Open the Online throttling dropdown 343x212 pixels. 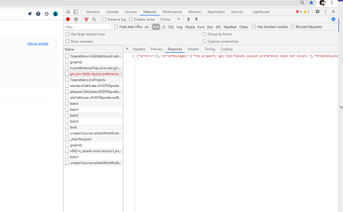[x=170, y=20]
